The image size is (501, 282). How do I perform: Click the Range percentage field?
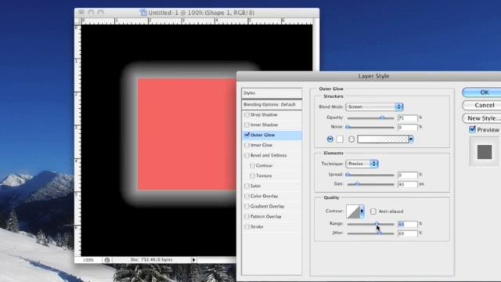coord(407,224)
